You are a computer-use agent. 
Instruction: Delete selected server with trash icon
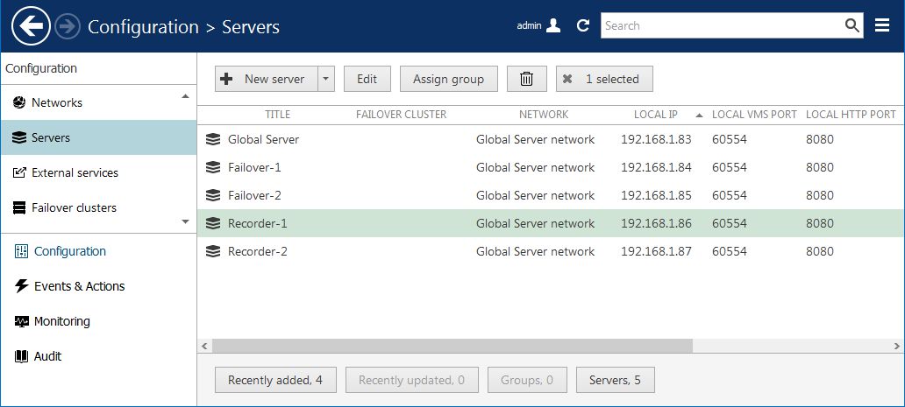[526, 79]
